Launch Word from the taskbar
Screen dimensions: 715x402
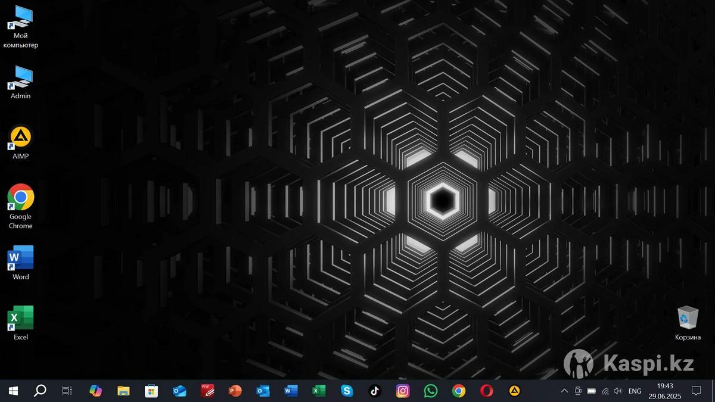[291, 391]
